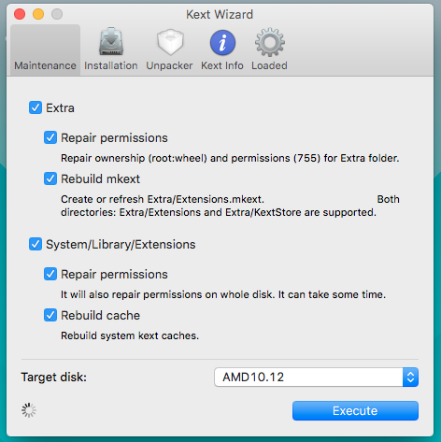
Task: Disable the Rebuild mkext checkbox
Action: [50, 178]
